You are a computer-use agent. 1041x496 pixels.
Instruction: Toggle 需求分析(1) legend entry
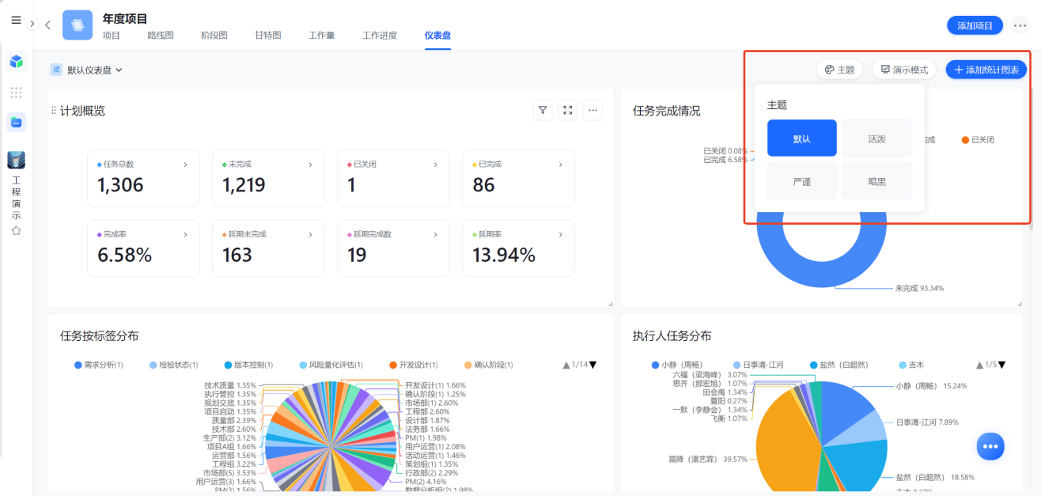click(98, 365)
